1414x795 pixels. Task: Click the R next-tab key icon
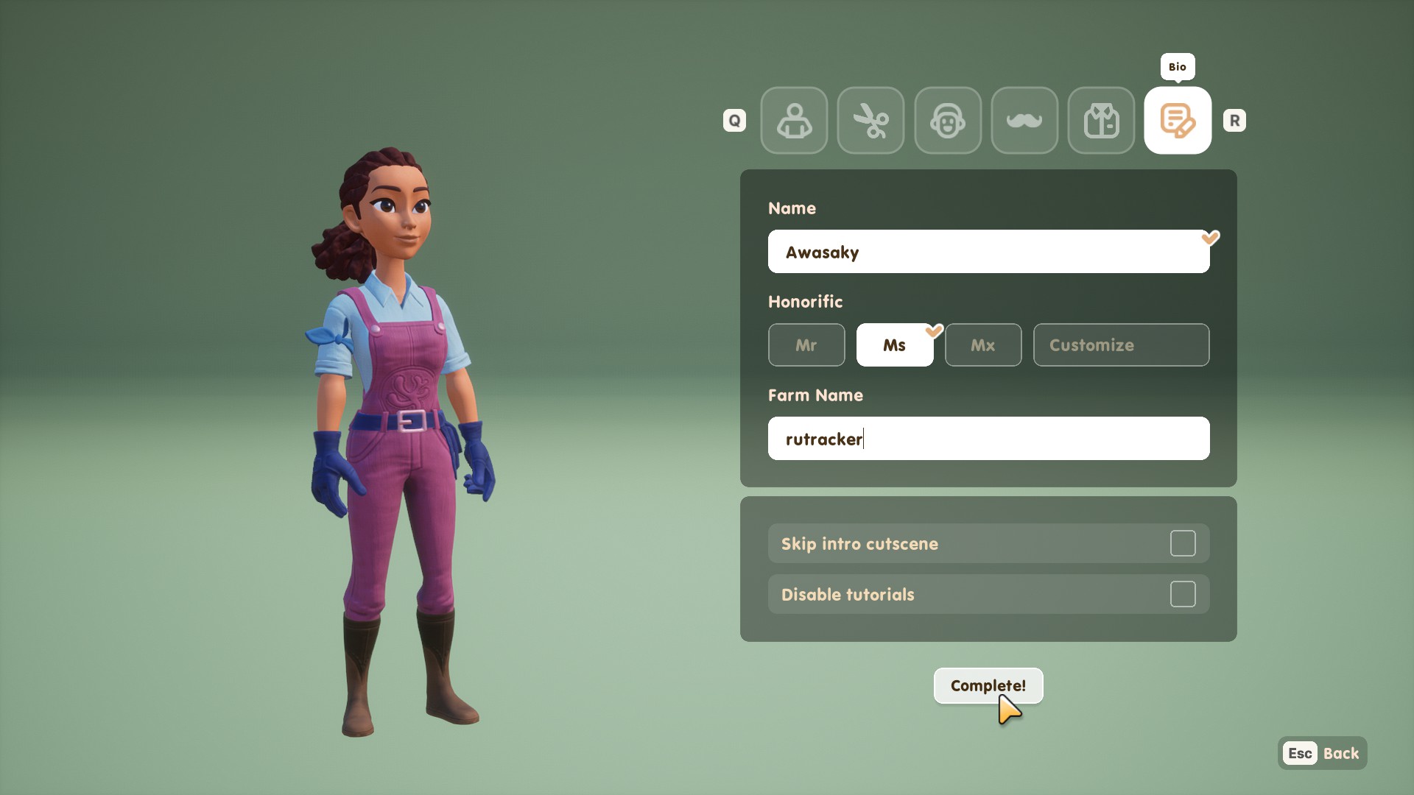1234,121
